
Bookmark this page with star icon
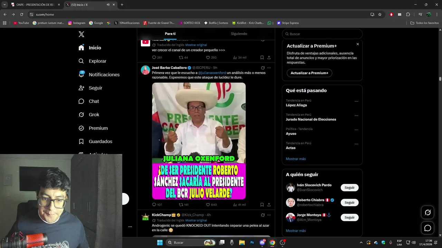(x=380, y=14)
